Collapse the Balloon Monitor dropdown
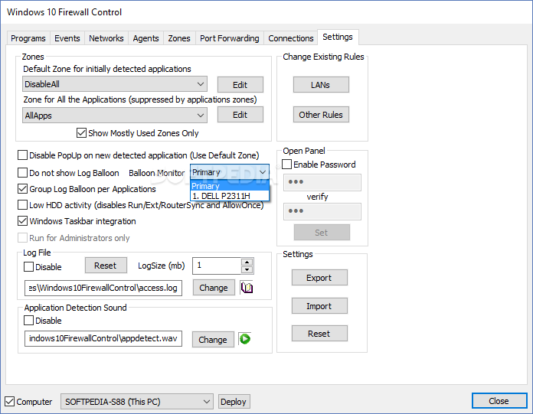The image size is (533, 414). pos(263,172)
